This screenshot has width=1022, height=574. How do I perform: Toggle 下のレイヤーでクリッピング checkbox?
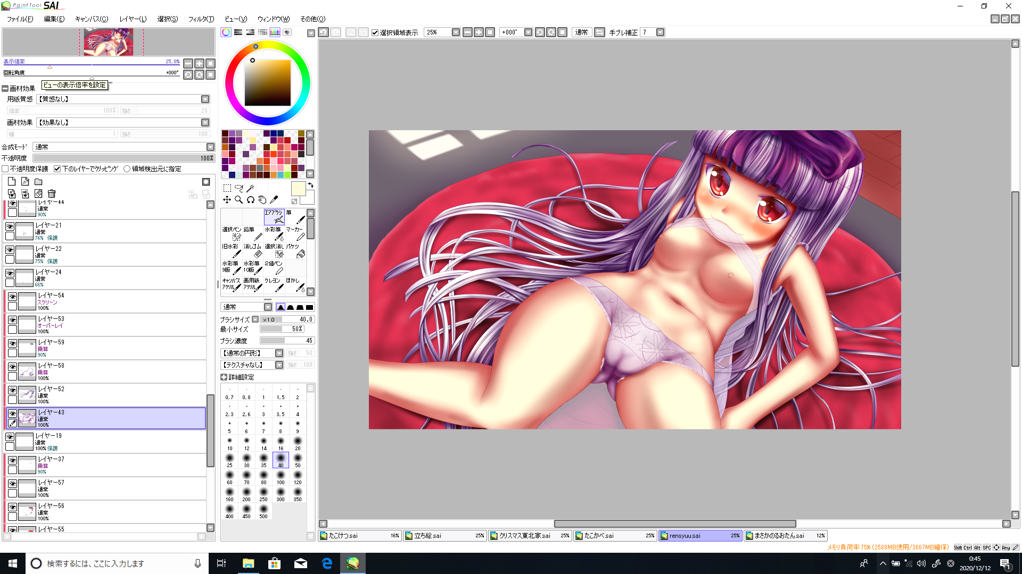pyautogui.click(x=57, y=169)
